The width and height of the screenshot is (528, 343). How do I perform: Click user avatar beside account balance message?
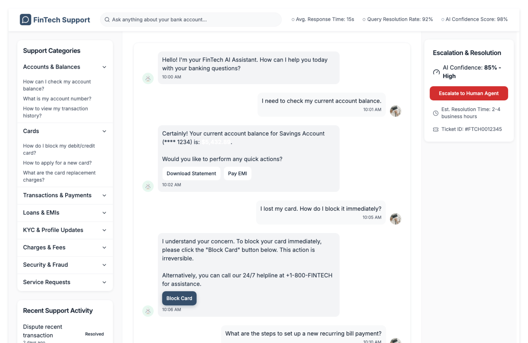point(395,111)
